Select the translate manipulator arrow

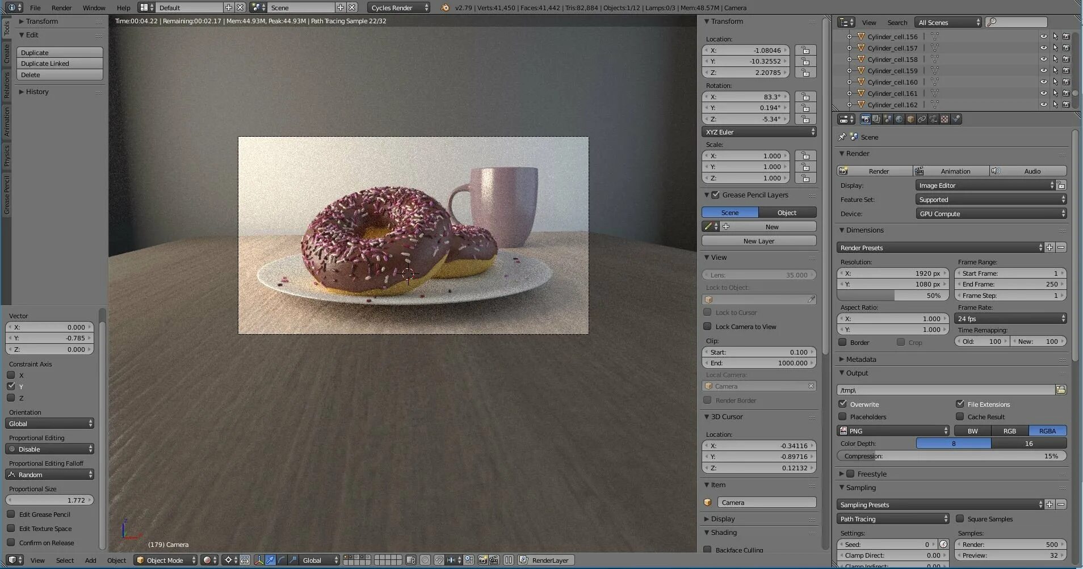click(x=271, y=560)
